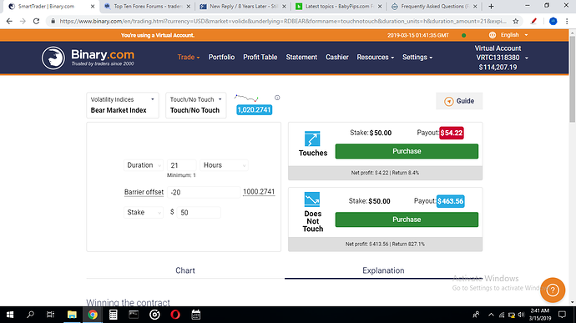This screenshot has width=576, height=323.
Task: Open the Portfolio page
Action: (221, 58)
